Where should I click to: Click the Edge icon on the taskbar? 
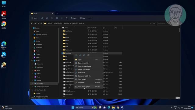tap(109, 108)
